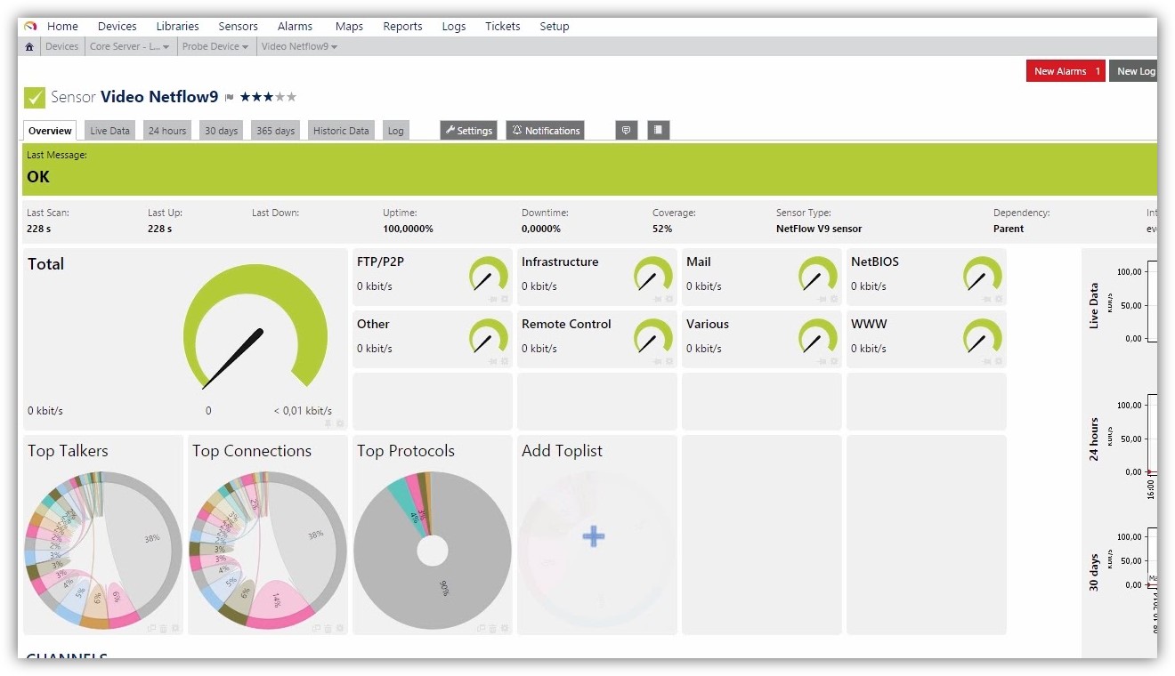Click the flag icon beside Video Netflow9
The image size is (1175, 676).
pos(229,98)
